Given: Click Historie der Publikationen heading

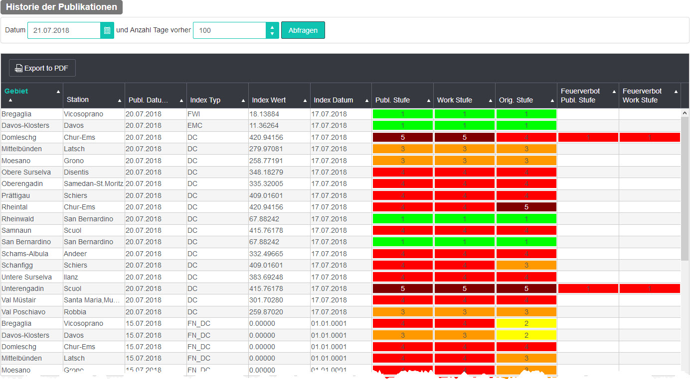Looking at the screenshot, I should point(61,7).
